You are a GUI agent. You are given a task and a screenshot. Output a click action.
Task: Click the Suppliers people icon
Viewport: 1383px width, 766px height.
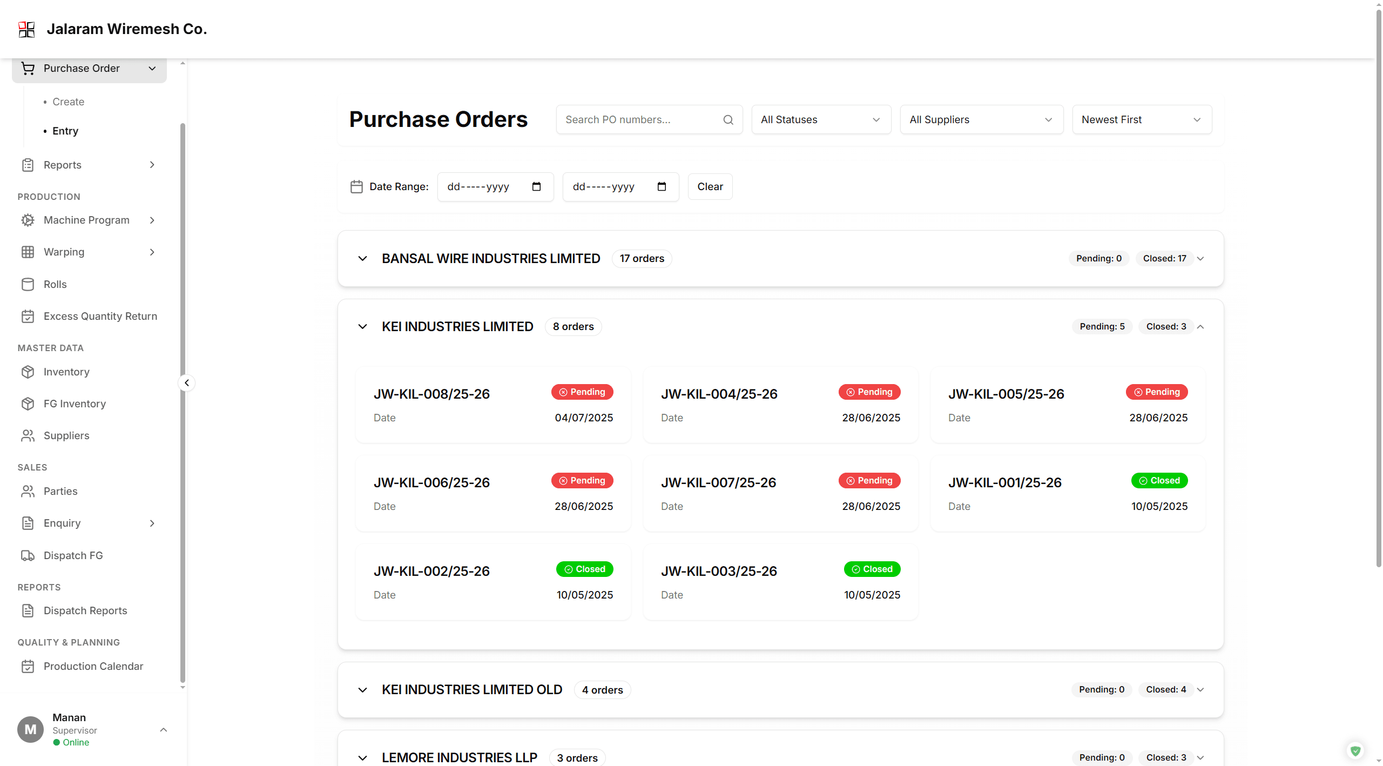pos(28,435)
